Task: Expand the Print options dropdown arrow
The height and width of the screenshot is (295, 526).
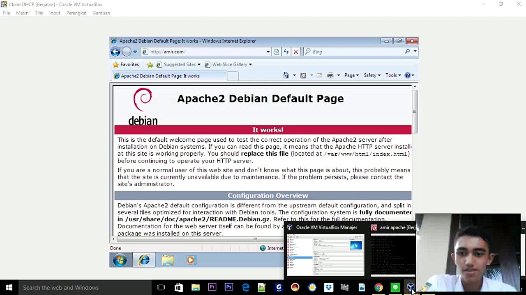Action: (338, 75)
